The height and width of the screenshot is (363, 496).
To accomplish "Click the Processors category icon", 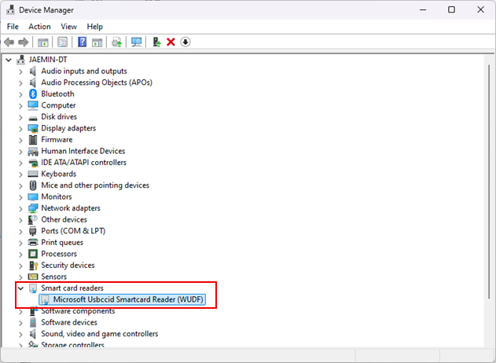I will (33, 254).
